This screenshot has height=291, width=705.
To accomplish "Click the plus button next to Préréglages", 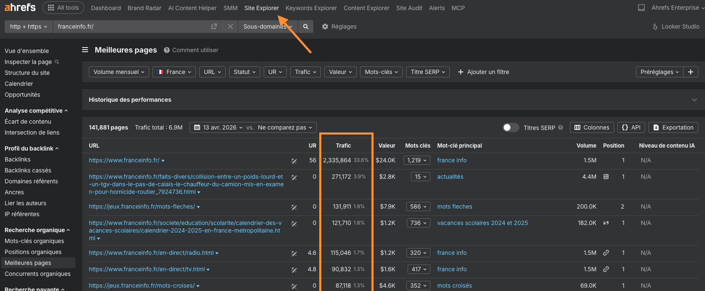I will [x=691, y=72].
